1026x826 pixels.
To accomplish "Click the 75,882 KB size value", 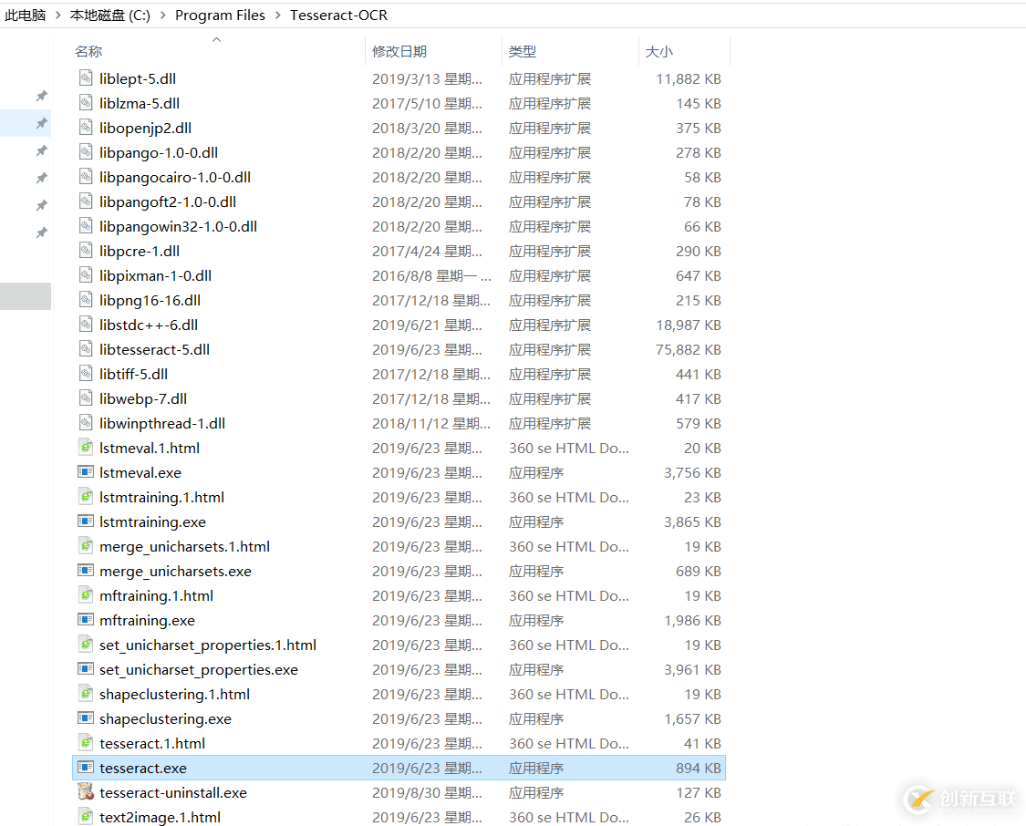I will (689, 350).
